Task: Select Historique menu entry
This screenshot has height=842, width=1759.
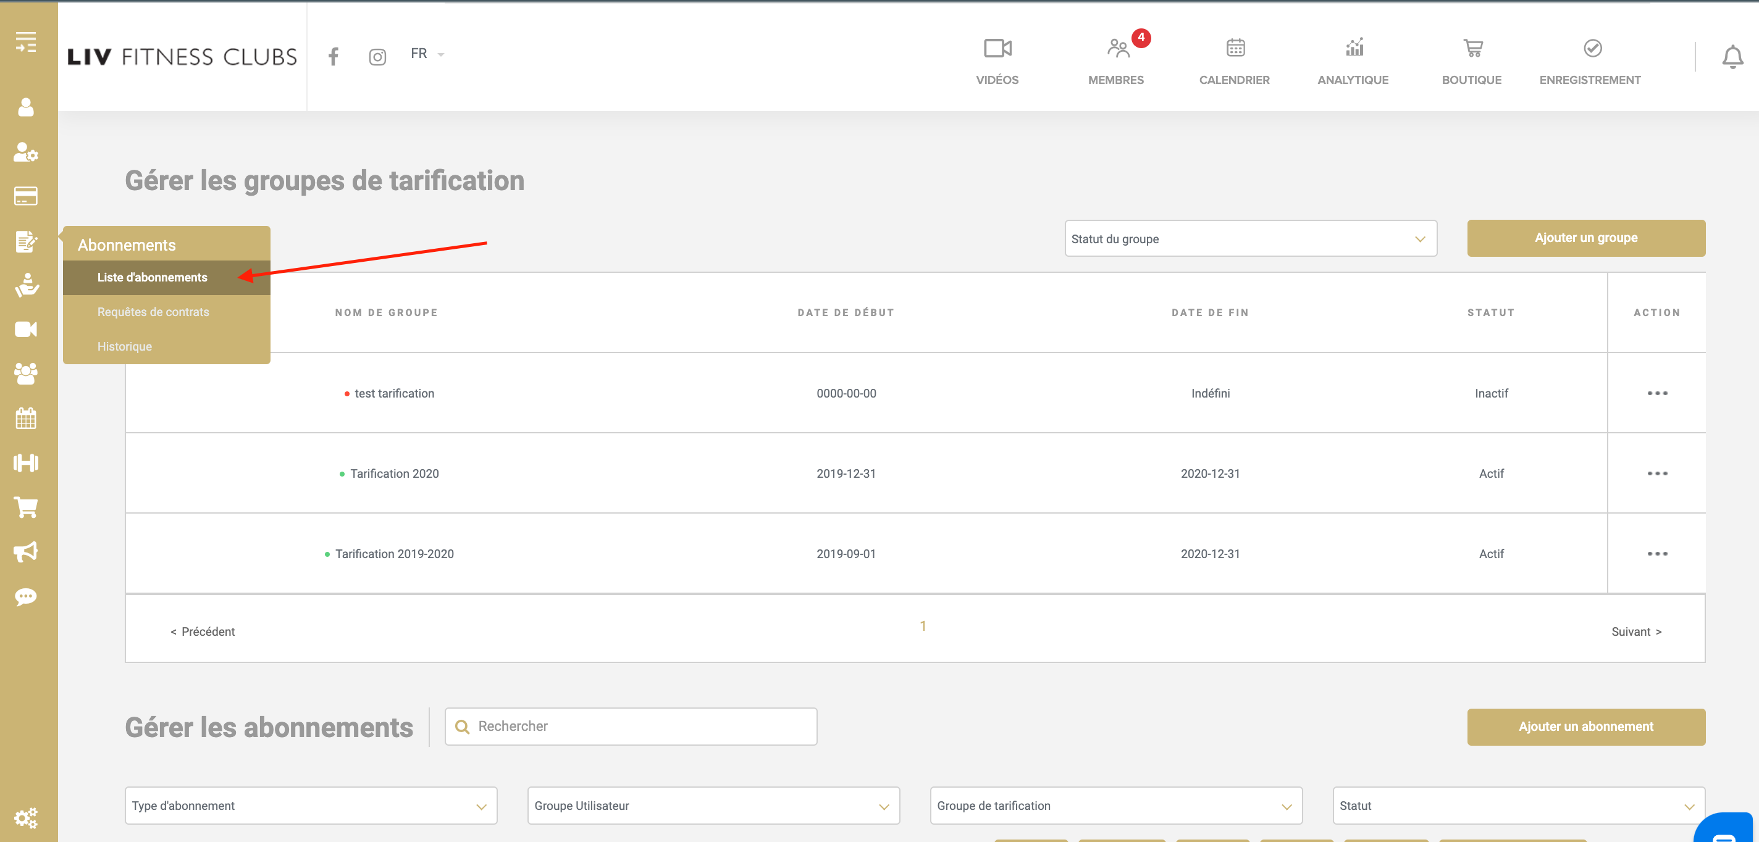Action: 166,347
